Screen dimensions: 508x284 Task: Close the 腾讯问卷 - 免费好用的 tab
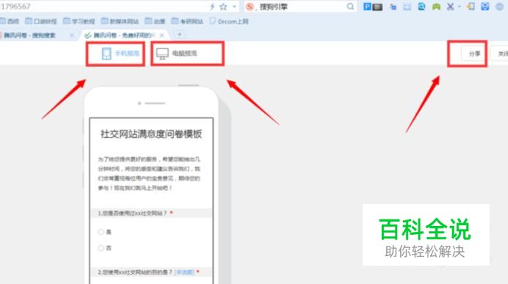(162, 35)
